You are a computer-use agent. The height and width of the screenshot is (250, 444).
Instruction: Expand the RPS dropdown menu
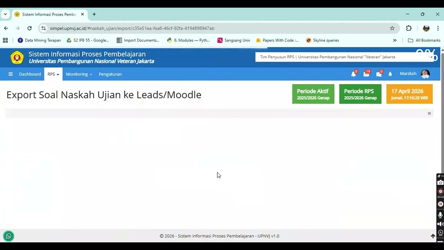[53, 74]
